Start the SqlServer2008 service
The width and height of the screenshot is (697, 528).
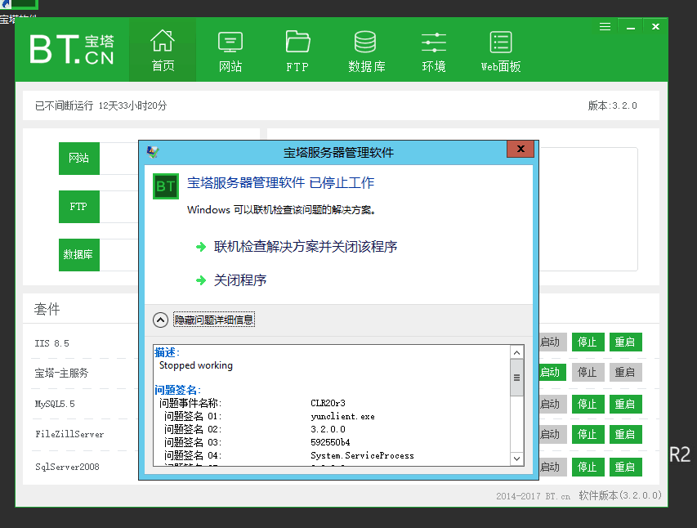pyautogui.click(x=552, y=467)
